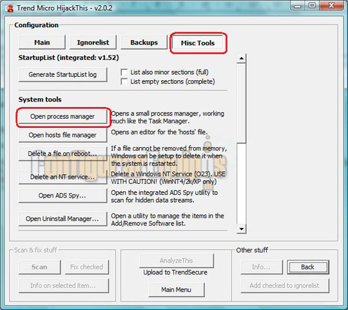This screenshot has height=310, width=348.
Task: Open hosts file manager
Action: coord(63,135)
